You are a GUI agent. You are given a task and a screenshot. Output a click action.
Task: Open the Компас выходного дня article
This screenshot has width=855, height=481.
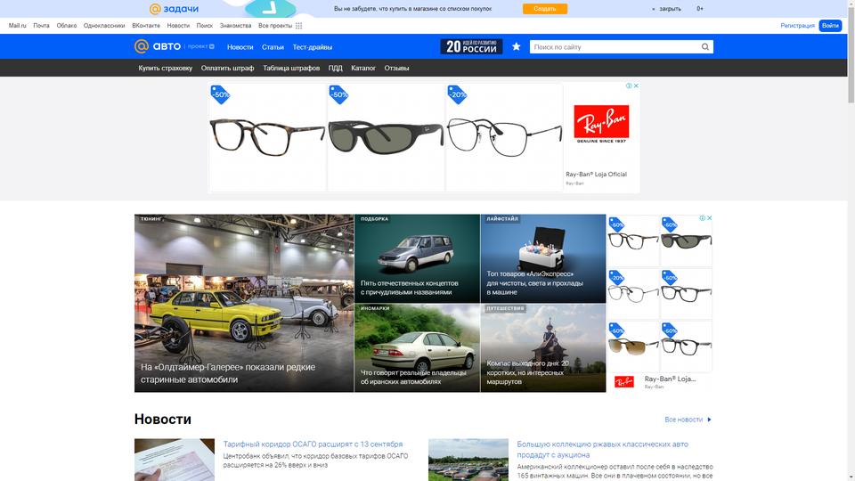[x=527, y=372]
